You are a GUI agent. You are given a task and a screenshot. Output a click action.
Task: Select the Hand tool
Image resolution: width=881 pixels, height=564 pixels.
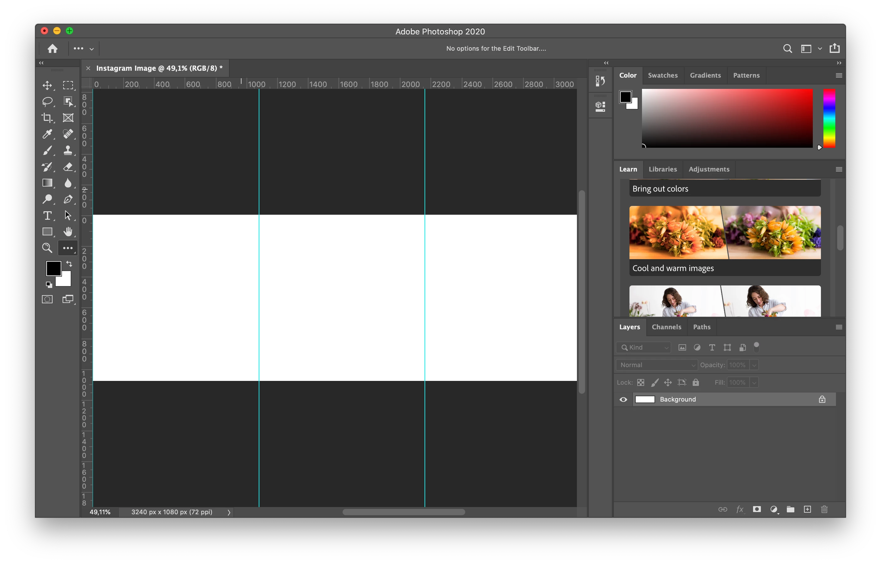(68, 232)
